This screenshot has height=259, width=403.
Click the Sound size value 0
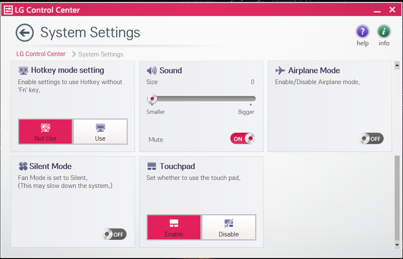(x=253, y=82)
